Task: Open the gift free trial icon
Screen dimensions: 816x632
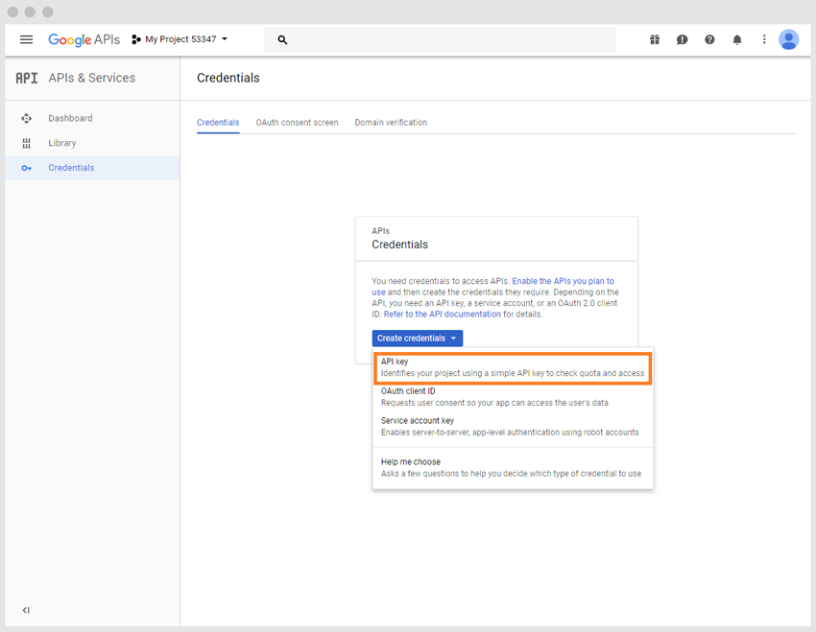Action: (x=655, y=39)
